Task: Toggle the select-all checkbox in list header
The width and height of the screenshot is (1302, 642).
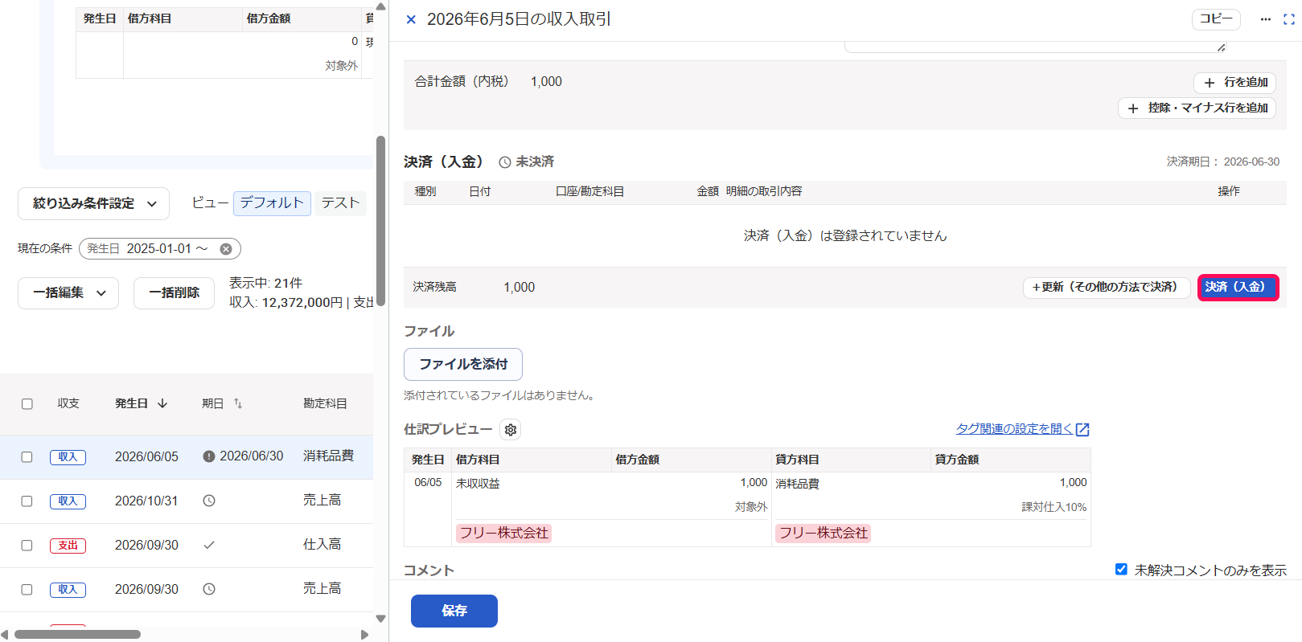Action: pos(27,404)
